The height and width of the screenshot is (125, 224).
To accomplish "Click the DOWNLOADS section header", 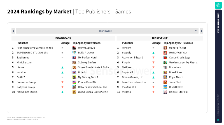I will 63,38.
